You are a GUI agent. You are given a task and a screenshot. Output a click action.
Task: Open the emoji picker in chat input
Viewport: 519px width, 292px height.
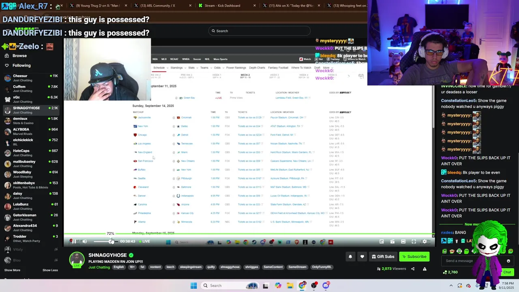pos(508,261)
